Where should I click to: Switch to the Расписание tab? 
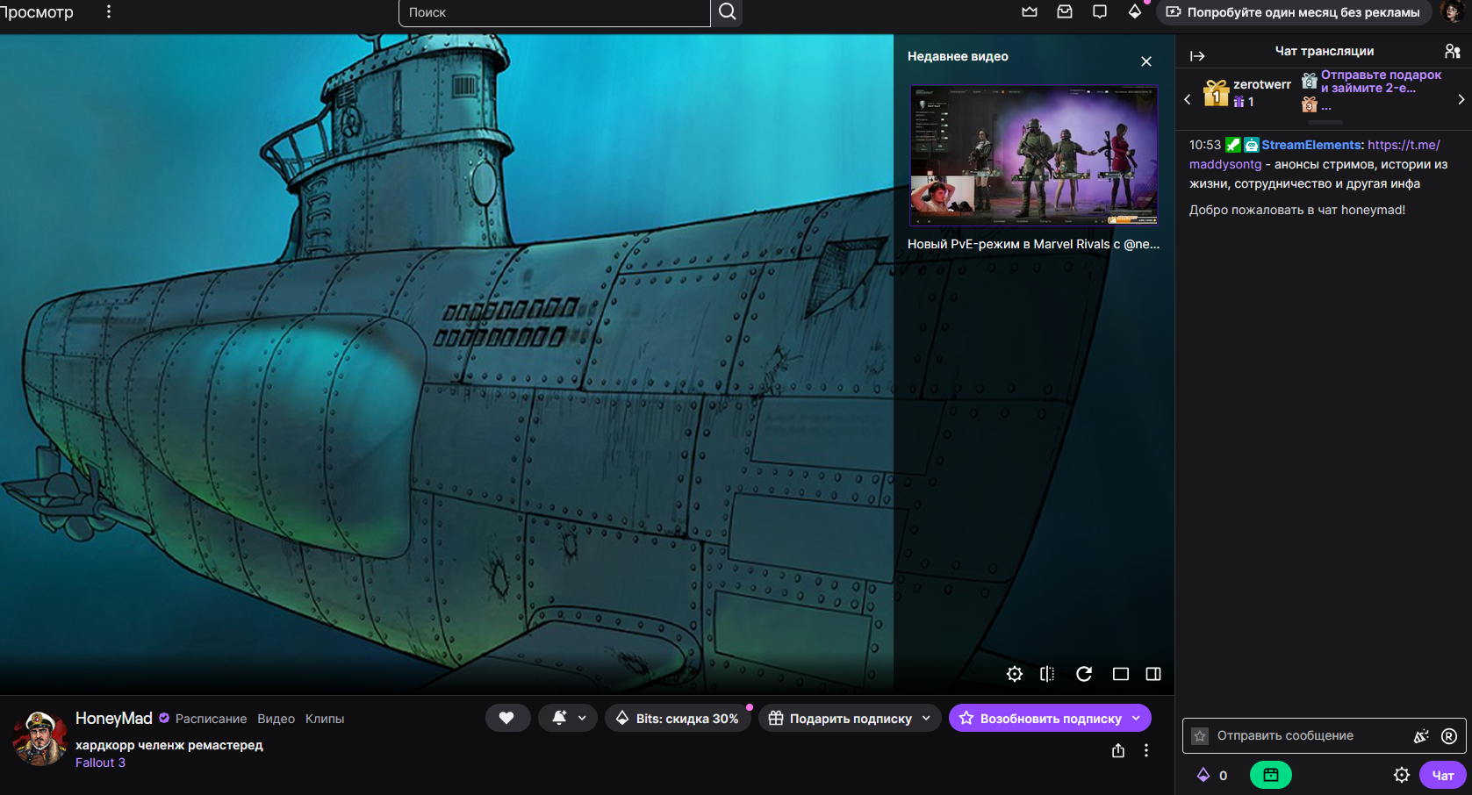212,719
